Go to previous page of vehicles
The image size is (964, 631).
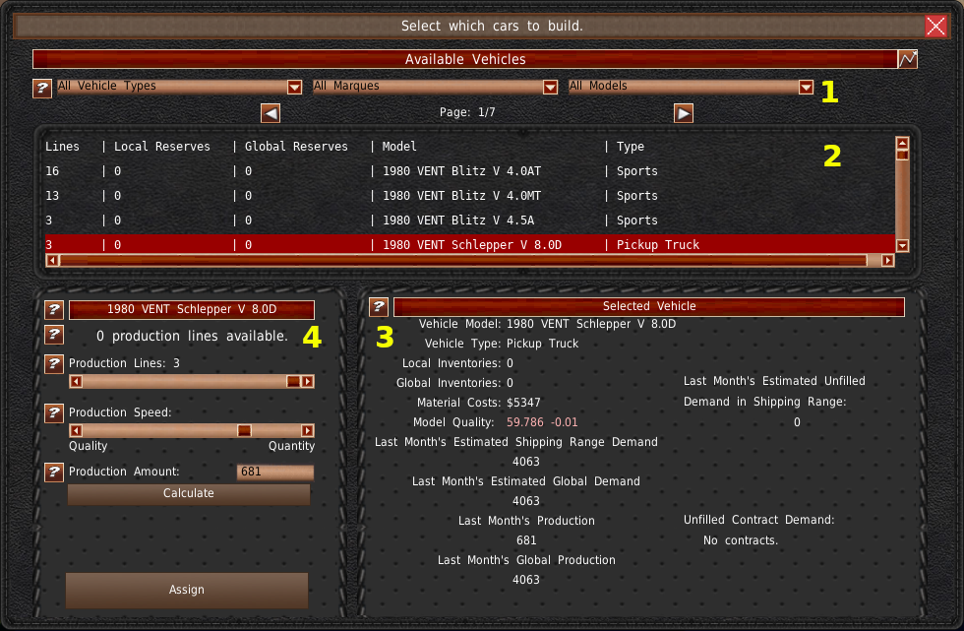coord(271,113)
